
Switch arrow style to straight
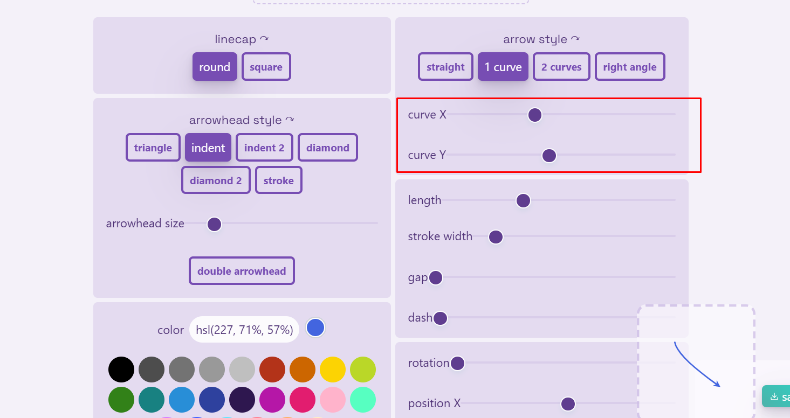point(445,67)
